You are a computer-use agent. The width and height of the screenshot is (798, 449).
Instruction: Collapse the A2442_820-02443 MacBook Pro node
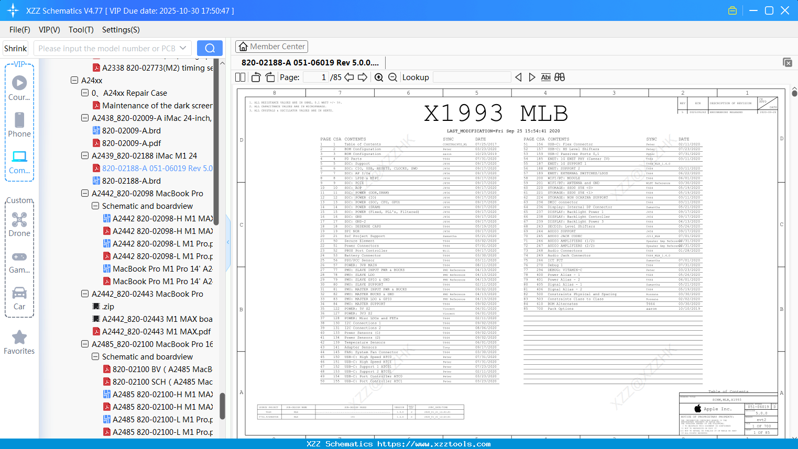click(x=85, y=294)
